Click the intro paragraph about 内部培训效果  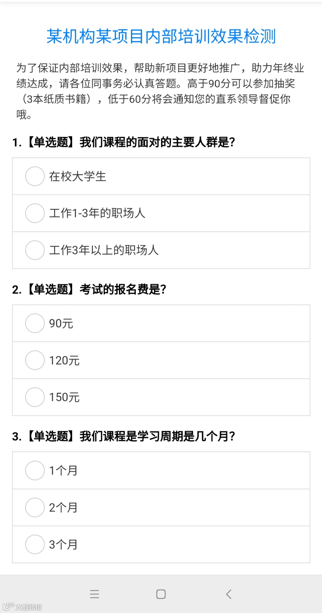(160, 91)
